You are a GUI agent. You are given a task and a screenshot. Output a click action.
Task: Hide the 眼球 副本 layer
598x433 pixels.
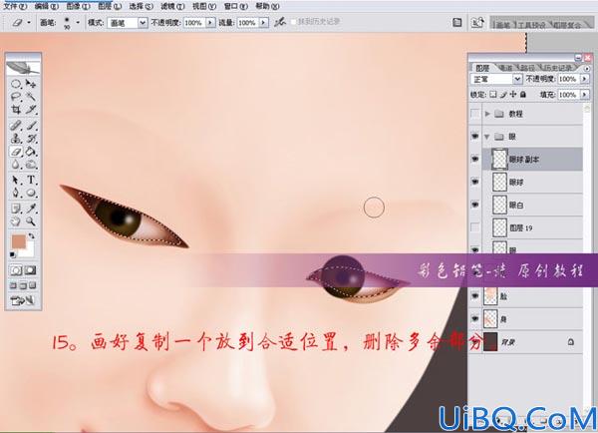(x=475, y=159)
